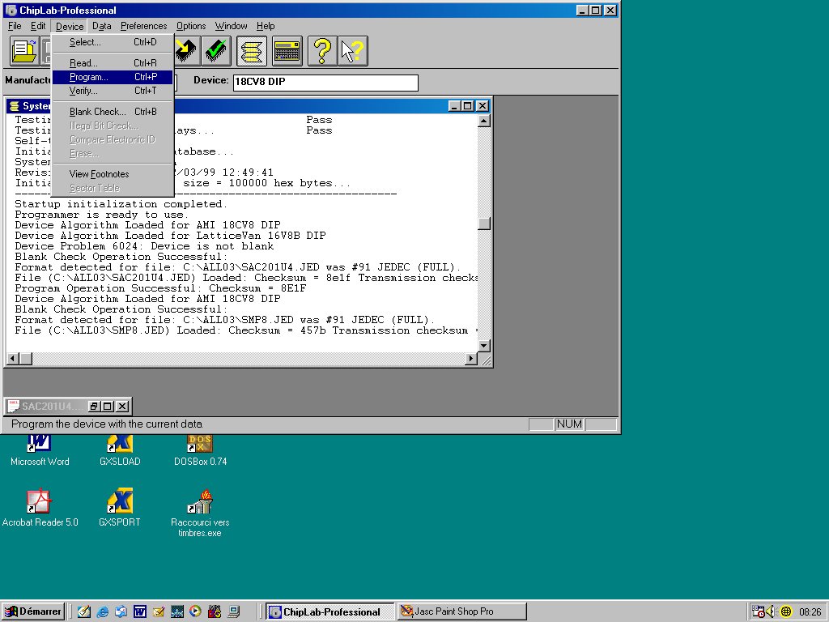The height and width of the screenshot is (622, 829).
Task: Click the yellow question mark Help icon
Action: coord(321,51)
